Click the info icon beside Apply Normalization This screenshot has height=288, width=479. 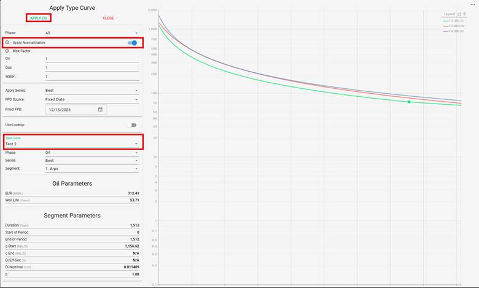(7, 42)
